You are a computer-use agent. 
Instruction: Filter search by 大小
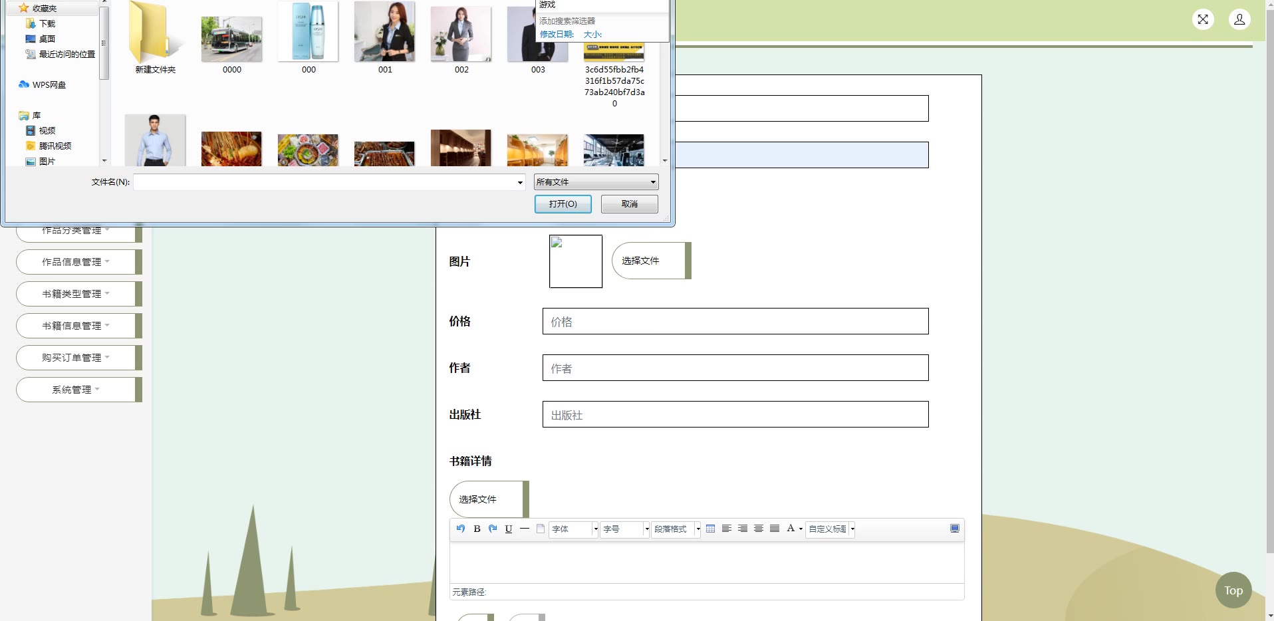pyautogui.click(x=592, y=35)
